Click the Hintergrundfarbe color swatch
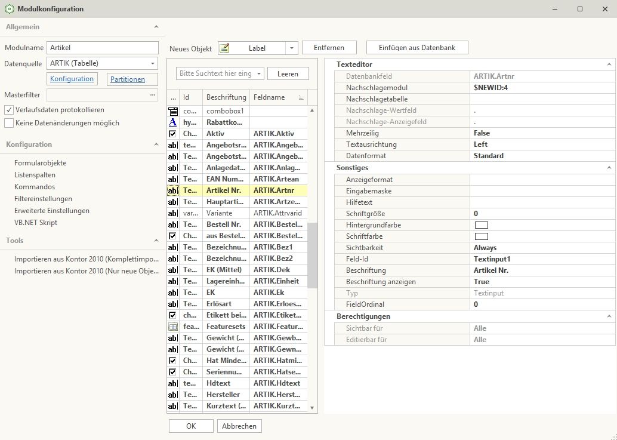 click(x=481, y=225)
